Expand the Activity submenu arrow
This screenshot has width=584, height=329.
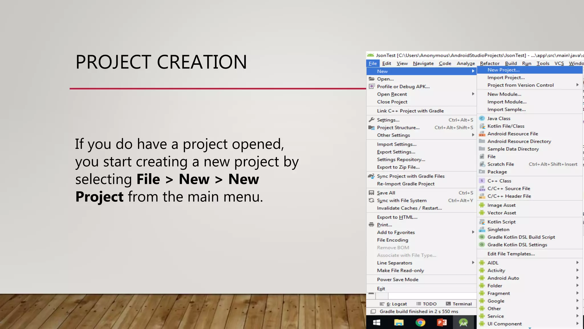pos(577,270)
